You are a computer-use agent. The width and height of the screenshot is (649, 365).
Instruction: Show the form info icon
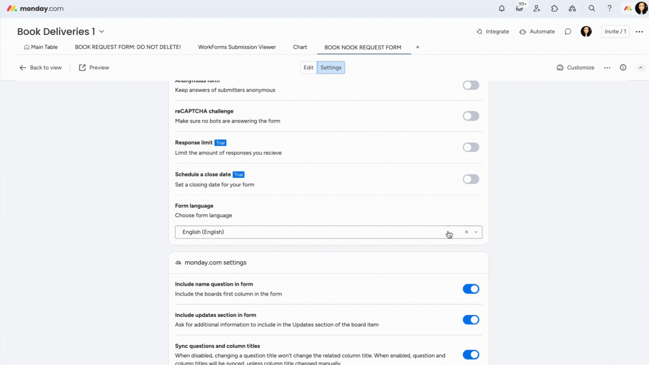coord(623,68)
